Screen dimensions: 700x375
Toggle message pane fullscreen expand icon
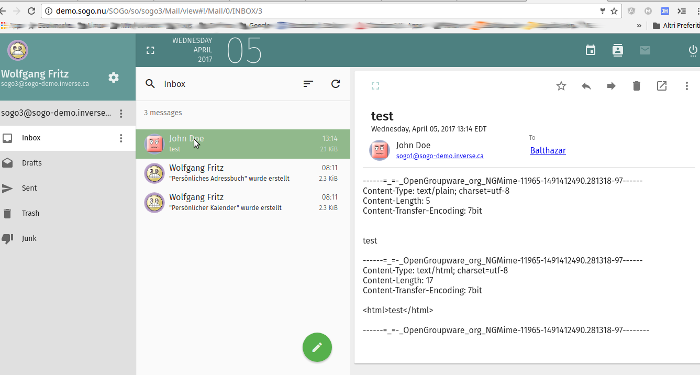[x=375, y=86]
